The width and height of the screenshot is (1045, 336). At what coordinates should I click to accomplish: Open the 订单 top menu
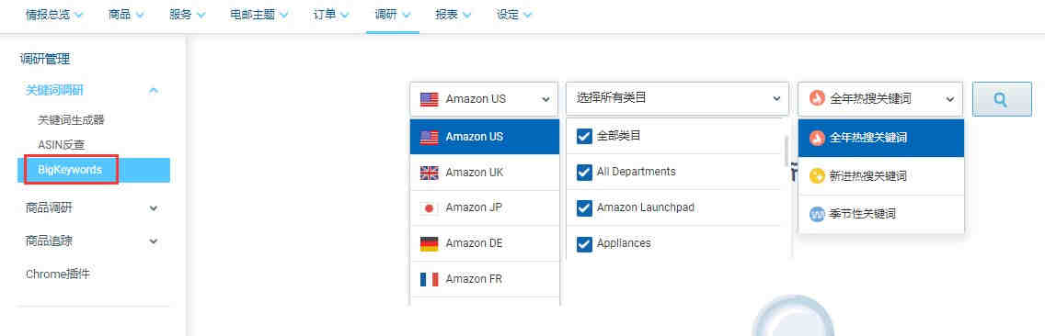point(331,15)
